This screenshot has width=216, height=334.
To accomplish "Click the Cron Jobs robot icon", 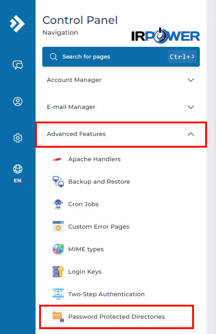I will (x=58, y=204).
